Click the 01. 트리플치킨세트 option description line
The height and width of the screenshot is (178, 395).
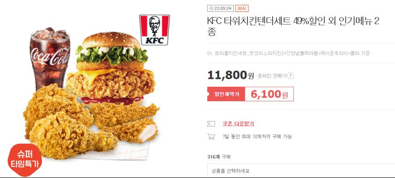tap(288, 53)
